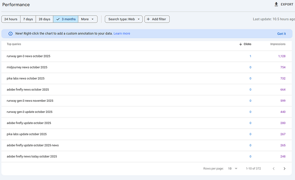The image size is (295, 180).
Task: Select the 24 hours date range
Action: 11,19
